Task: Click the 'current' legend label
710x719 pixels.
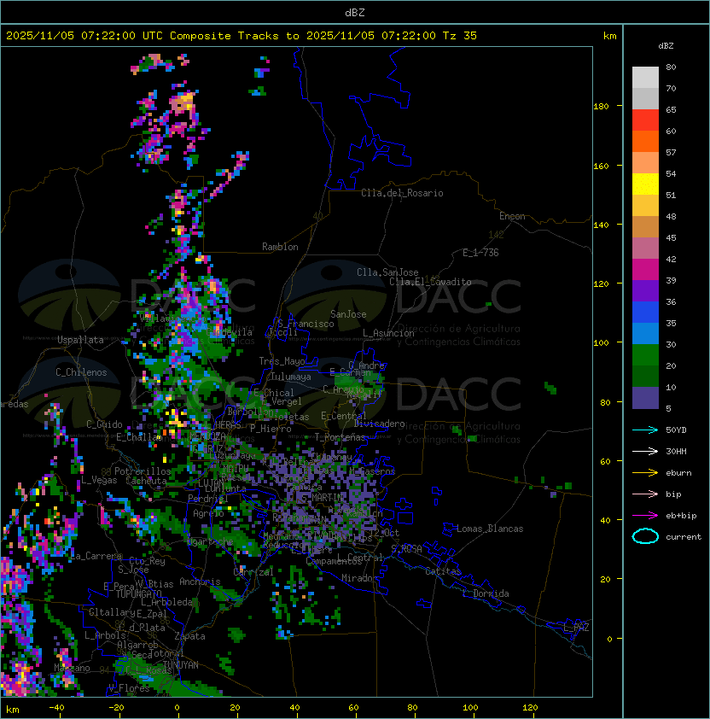Action: (684, 537)
